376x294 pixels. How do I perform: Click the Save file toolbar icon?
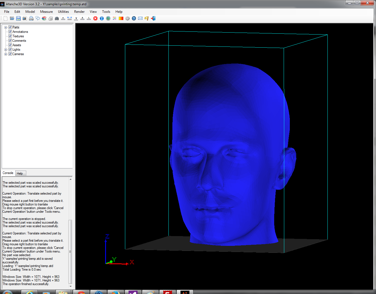pos(18,18)
